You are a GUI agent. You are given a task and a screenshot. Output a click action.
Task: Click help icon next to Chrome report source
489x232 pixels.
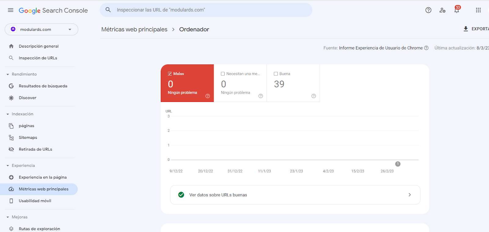[x=426, y=48]
